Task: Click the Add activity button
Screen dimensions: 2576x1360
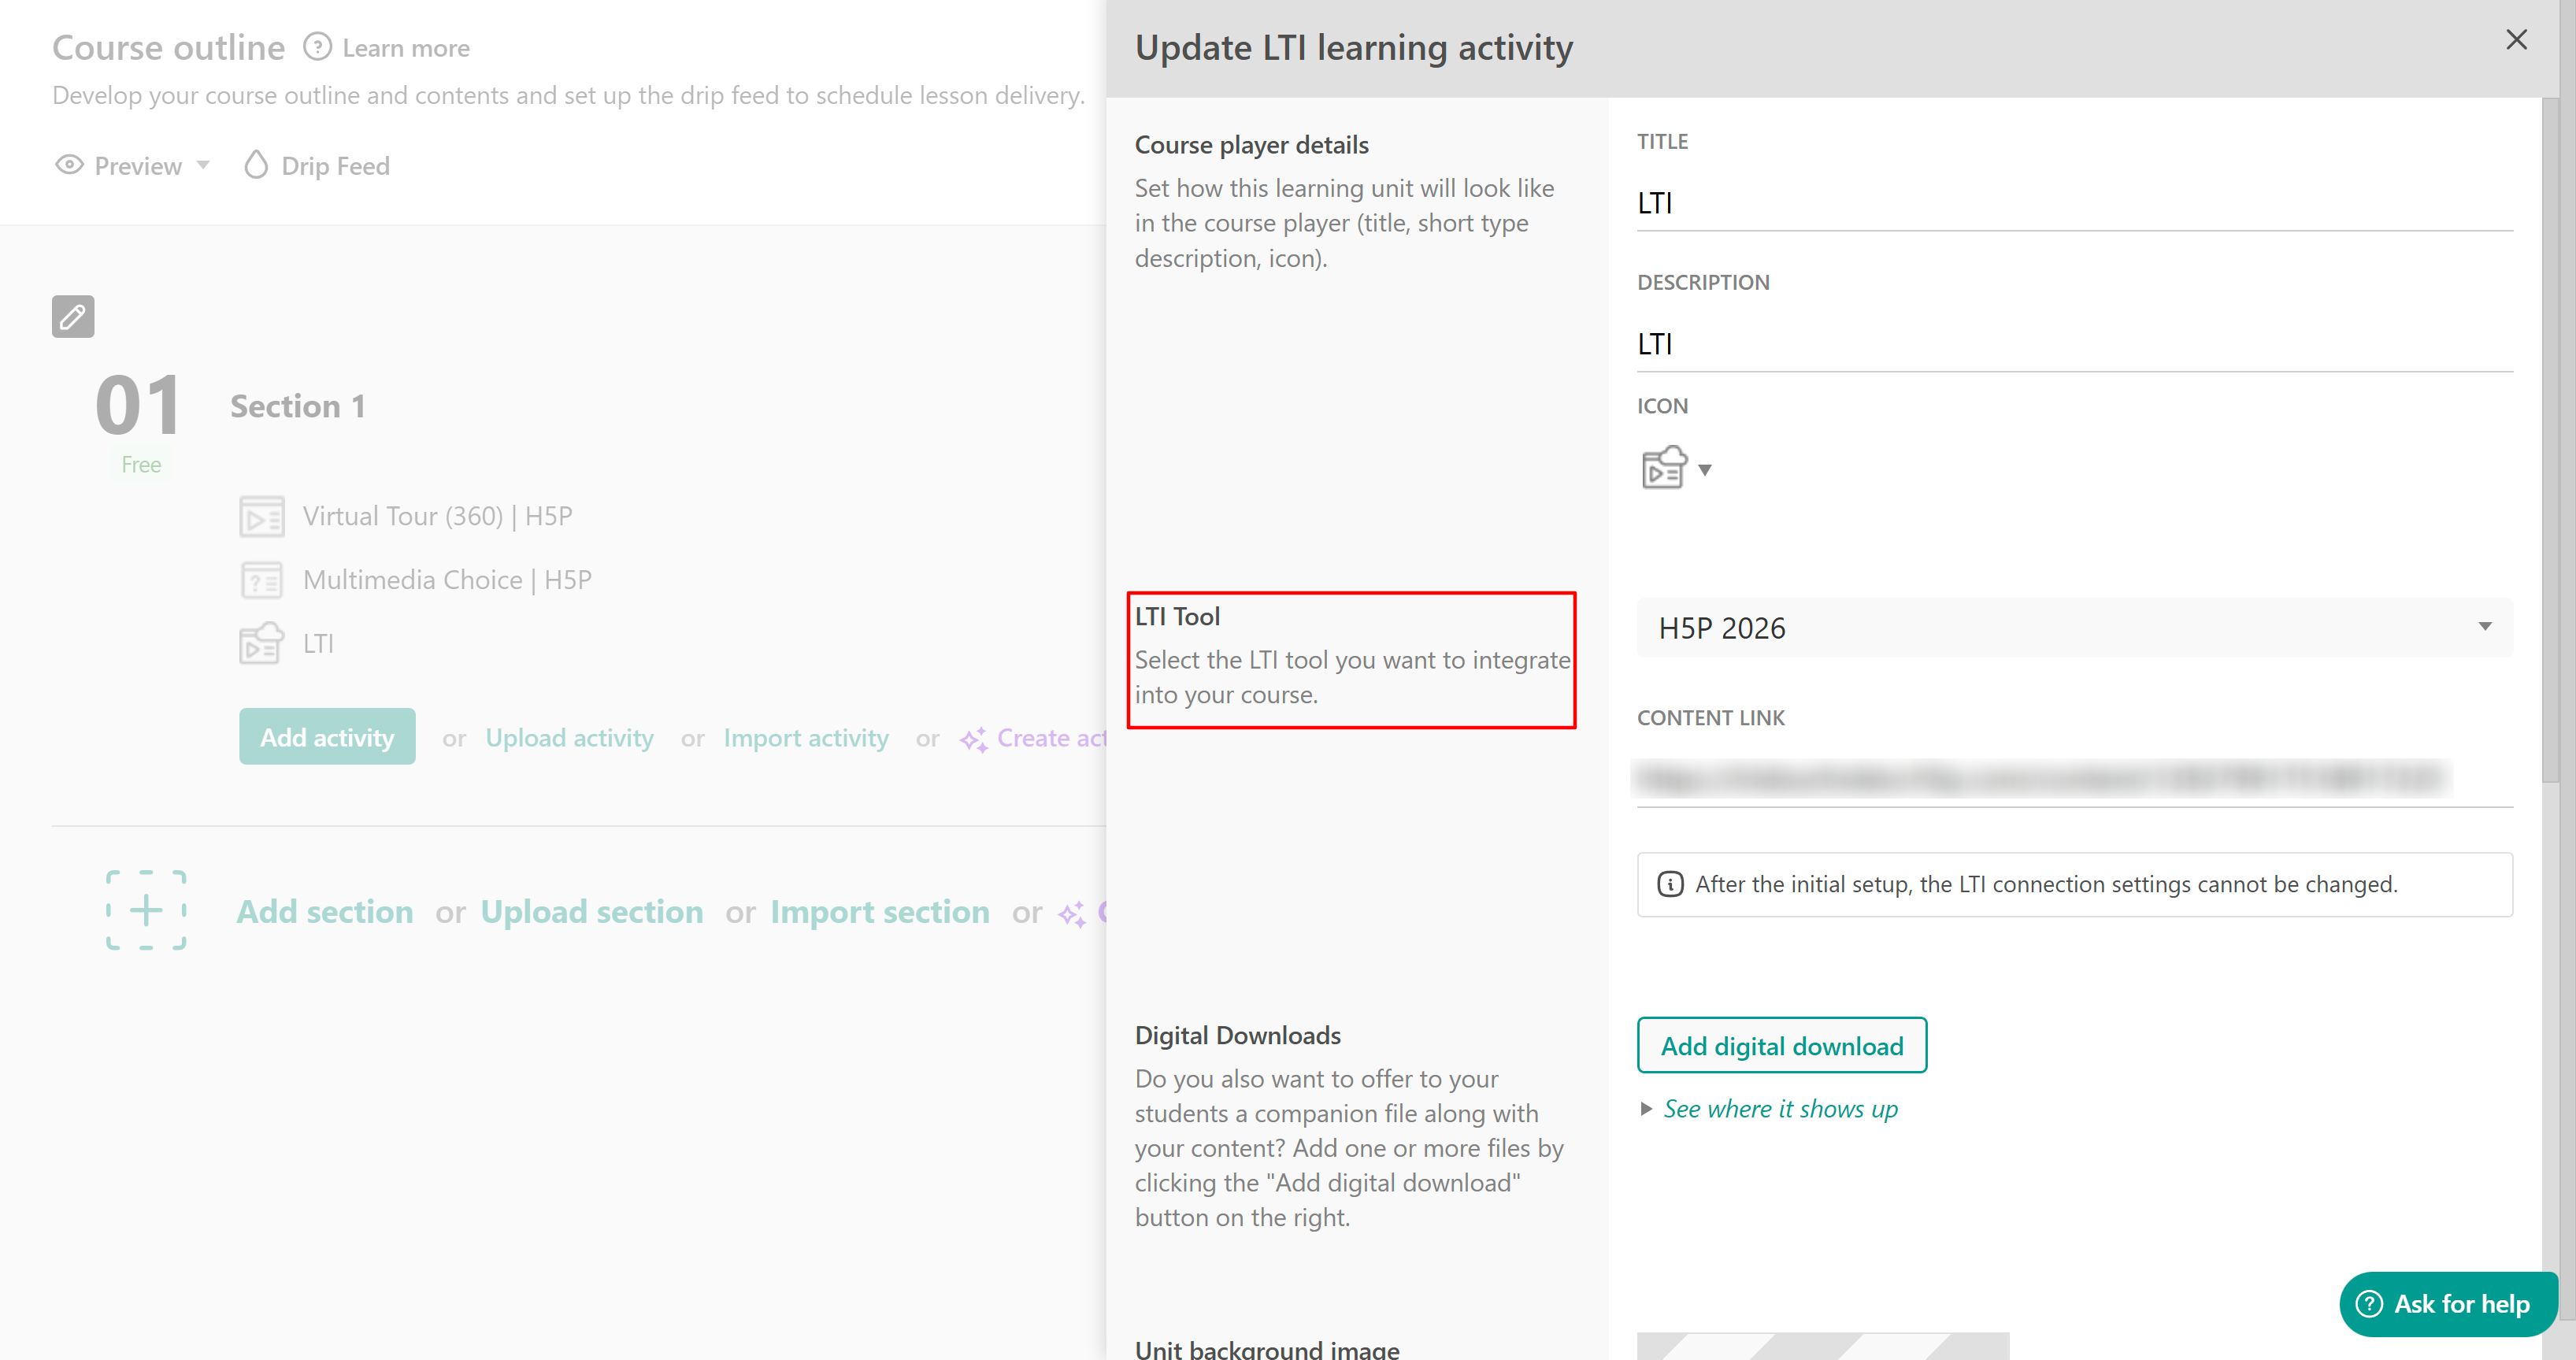Action: [327, 737]
